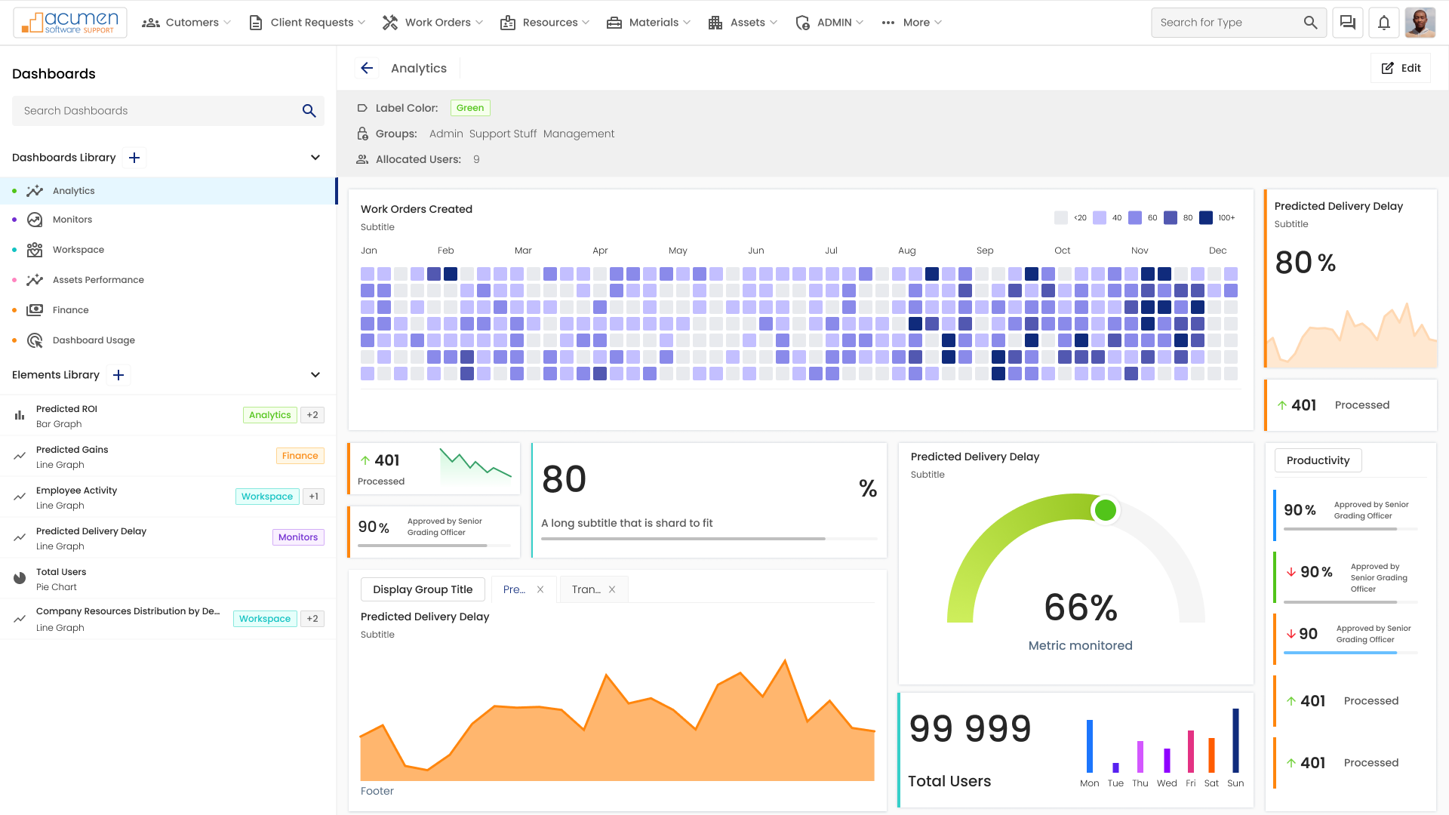Viewport: 1449px width, 815px height.
Task: Expand the ADMIN dropdown
Action: pos(829,23)
